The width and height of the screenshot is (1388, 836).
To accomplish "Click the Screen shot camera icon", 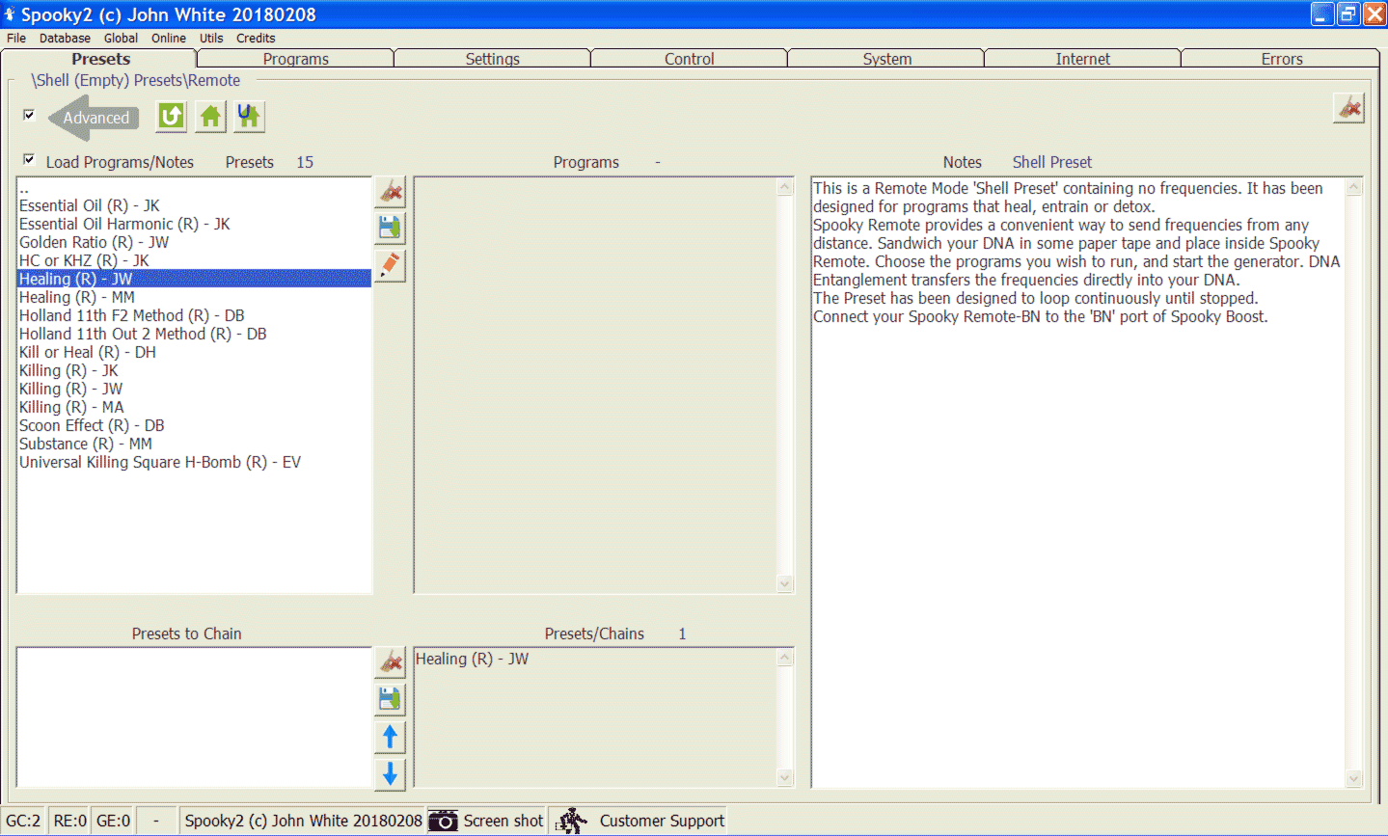I will [444, 821].
